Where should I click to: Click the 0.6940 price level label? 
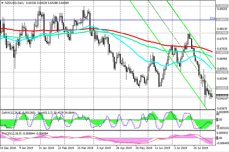click(222, 6)
